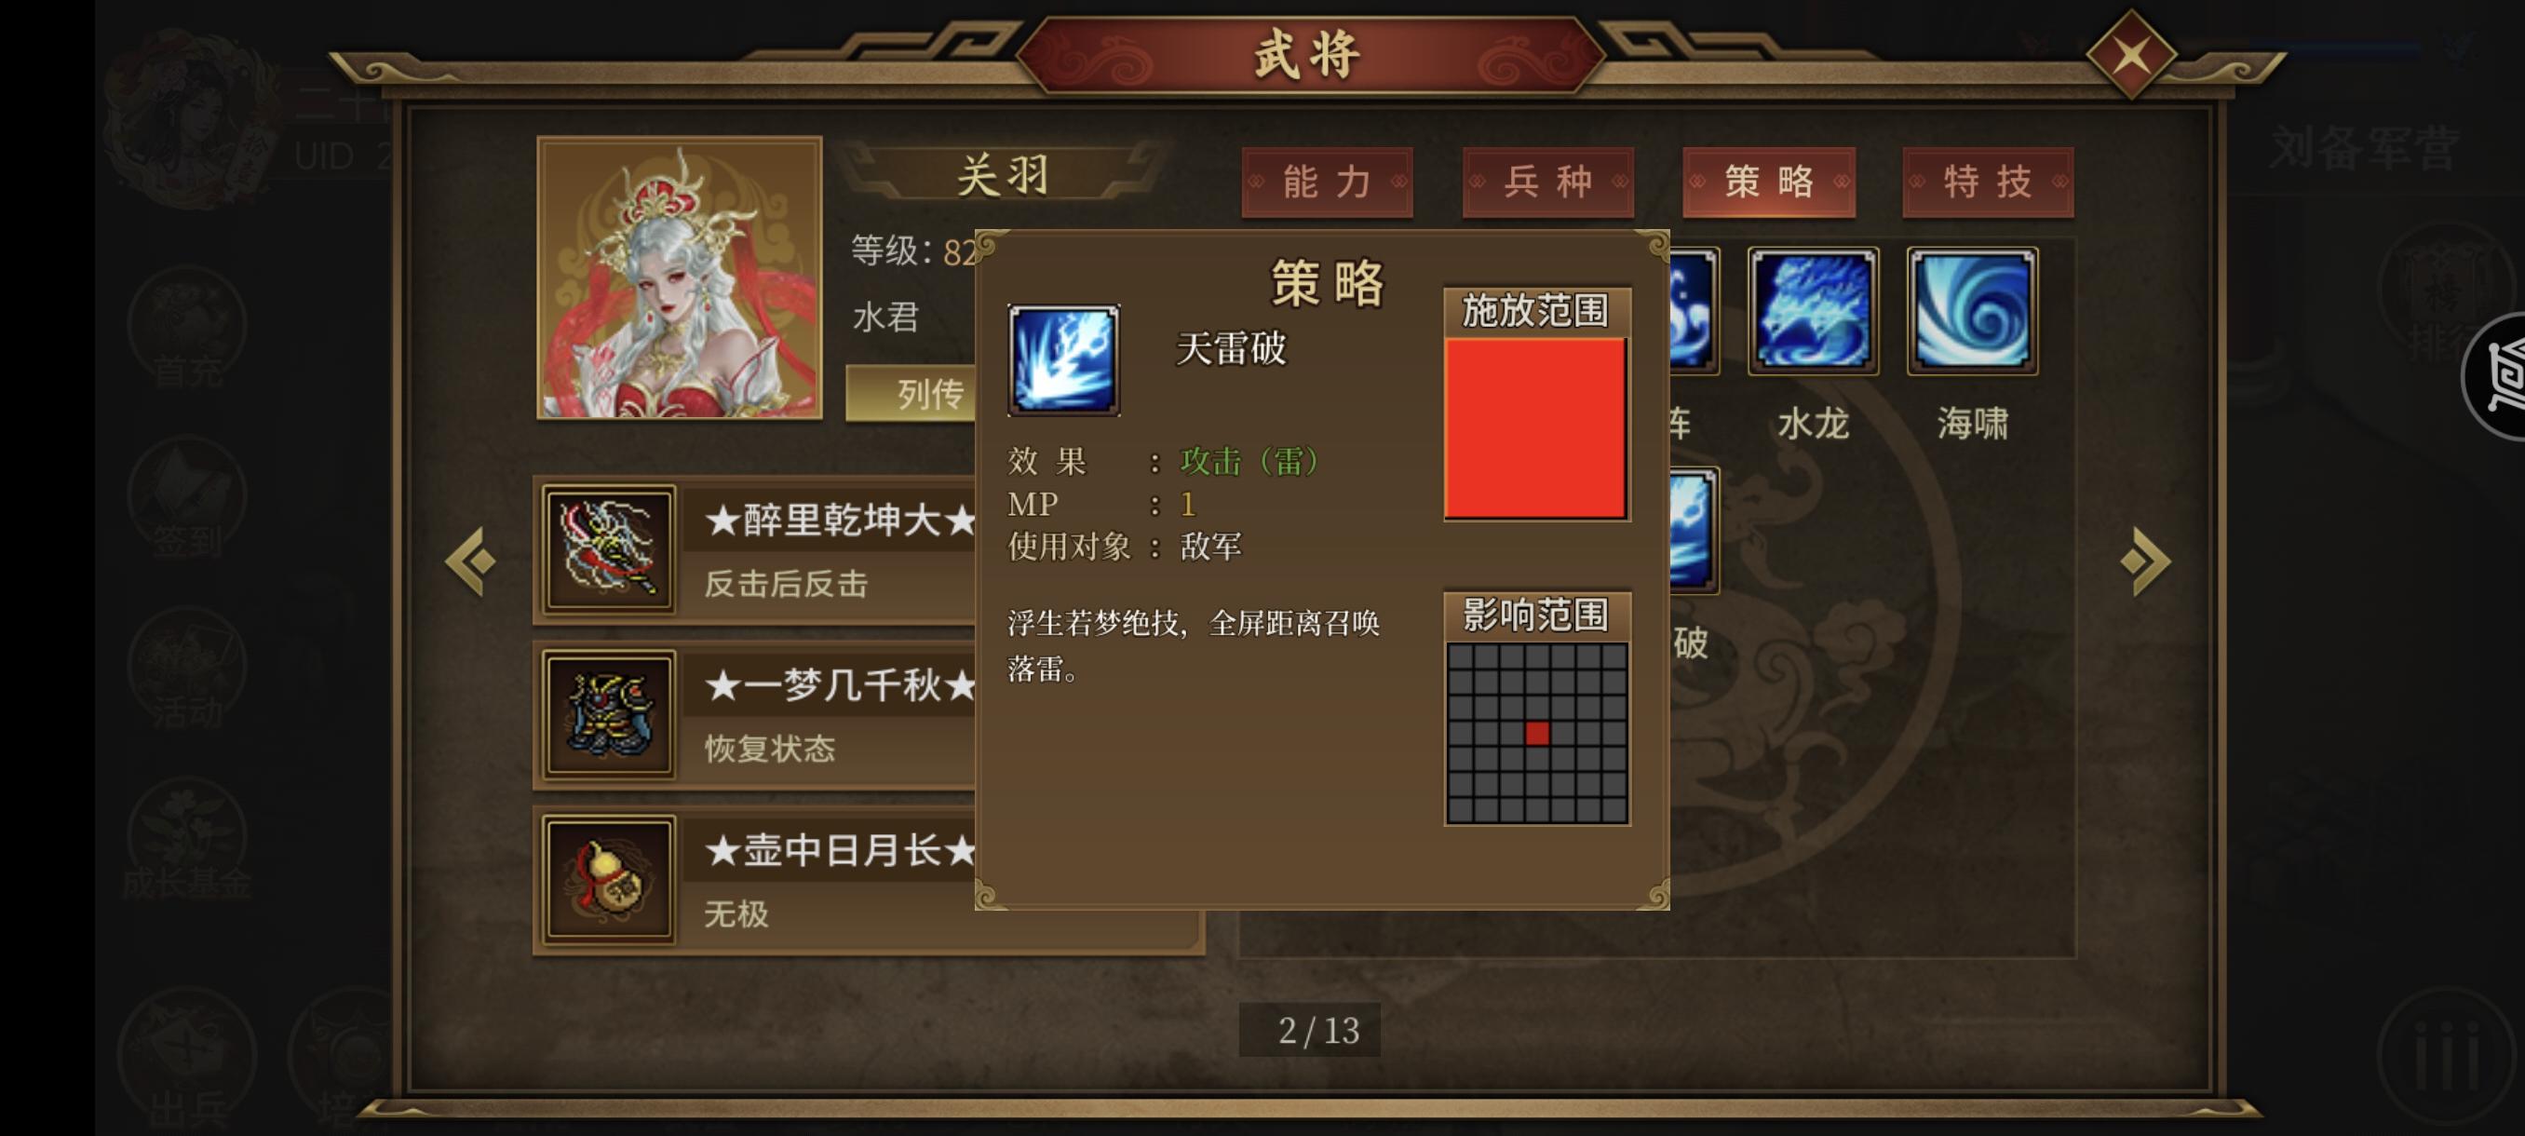Viewport: 2525px width, 1136px height.
Task: Tap the dimmed 出兵 icon at the bottom left
Action: tap(187, 1065)
